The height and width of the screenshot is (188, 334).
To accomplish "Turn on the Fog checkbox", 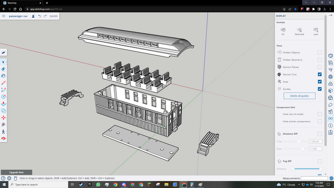I will [319, 161].
